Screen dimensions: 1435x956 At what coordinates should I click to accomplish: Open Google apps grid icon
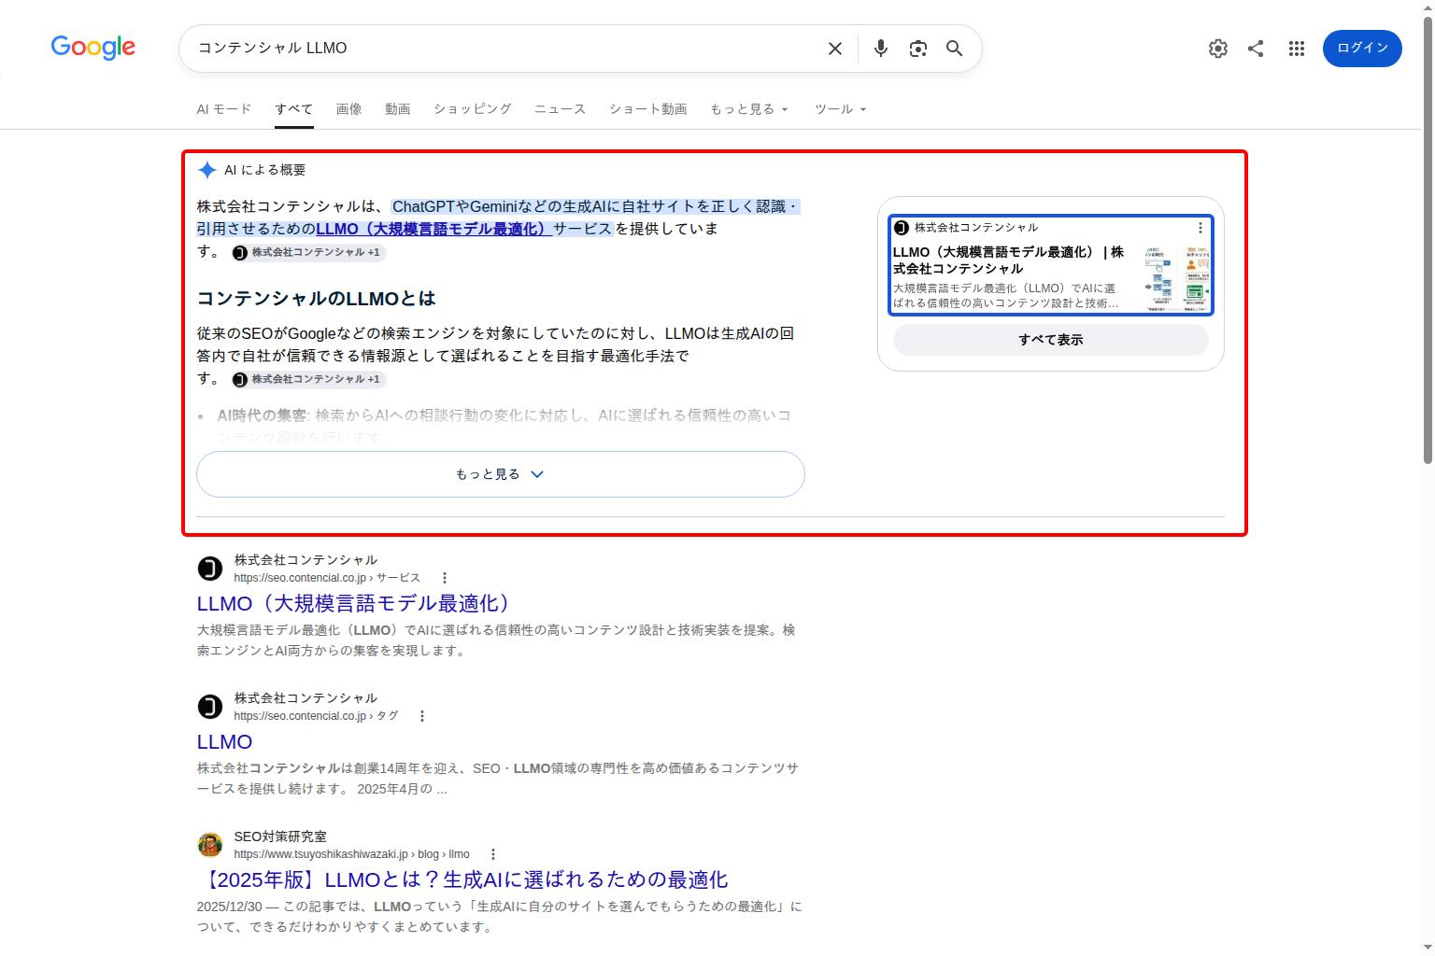coord(1297,49)
